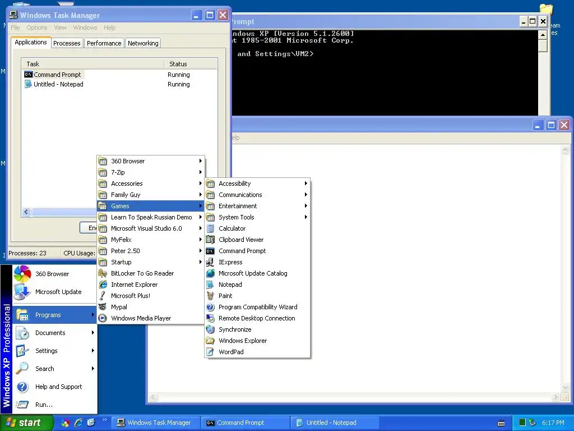Open the Startup programs folder

(x=150, y=262)
